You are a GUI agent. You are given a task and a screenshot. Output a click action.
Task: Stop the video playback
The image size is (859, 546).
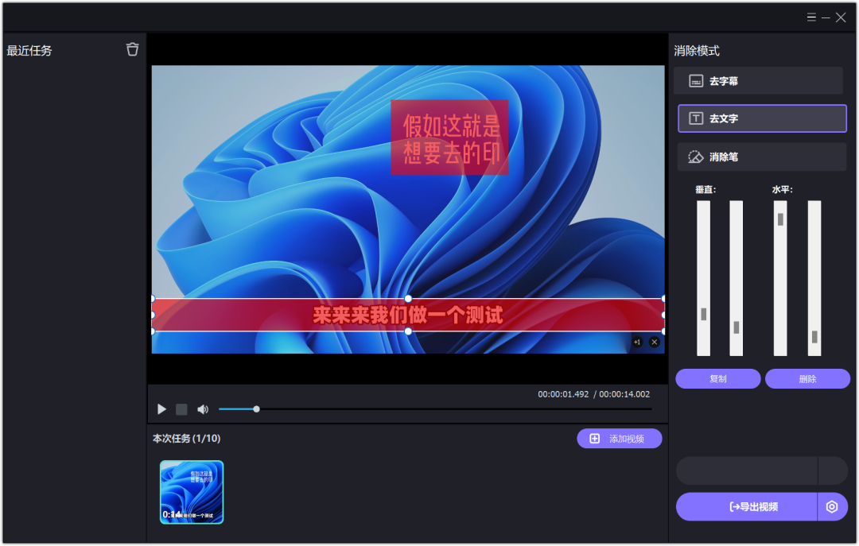click(x=181, y=409)
